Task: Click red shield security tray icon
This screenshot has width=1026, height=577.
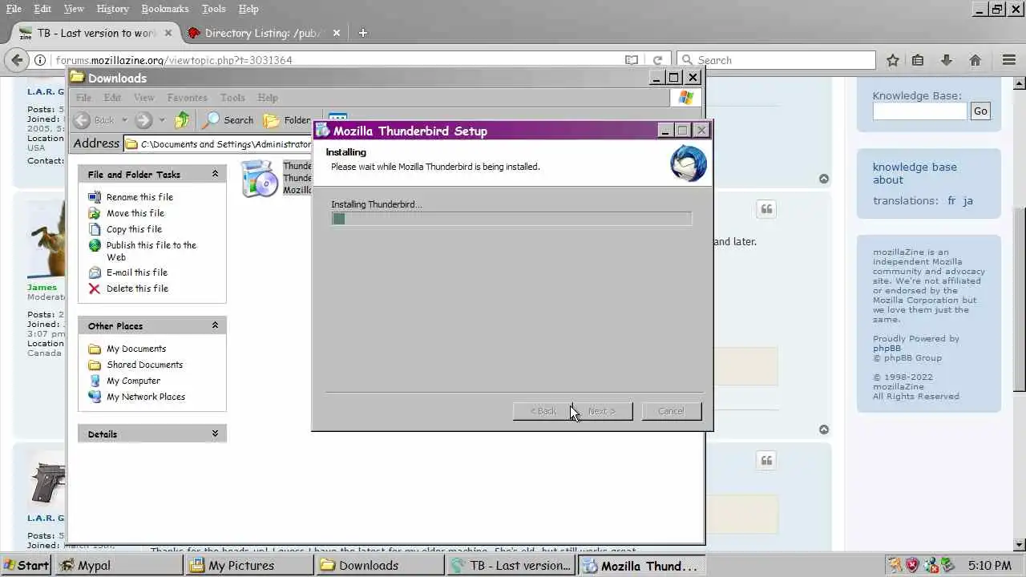Action: [x=912, y=565]
